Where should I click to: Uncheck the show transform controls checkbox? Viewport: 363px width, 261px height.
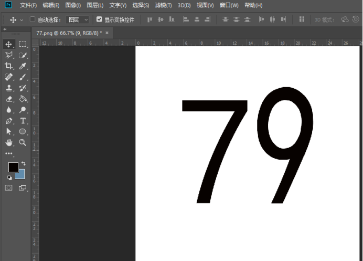(99, 19)
